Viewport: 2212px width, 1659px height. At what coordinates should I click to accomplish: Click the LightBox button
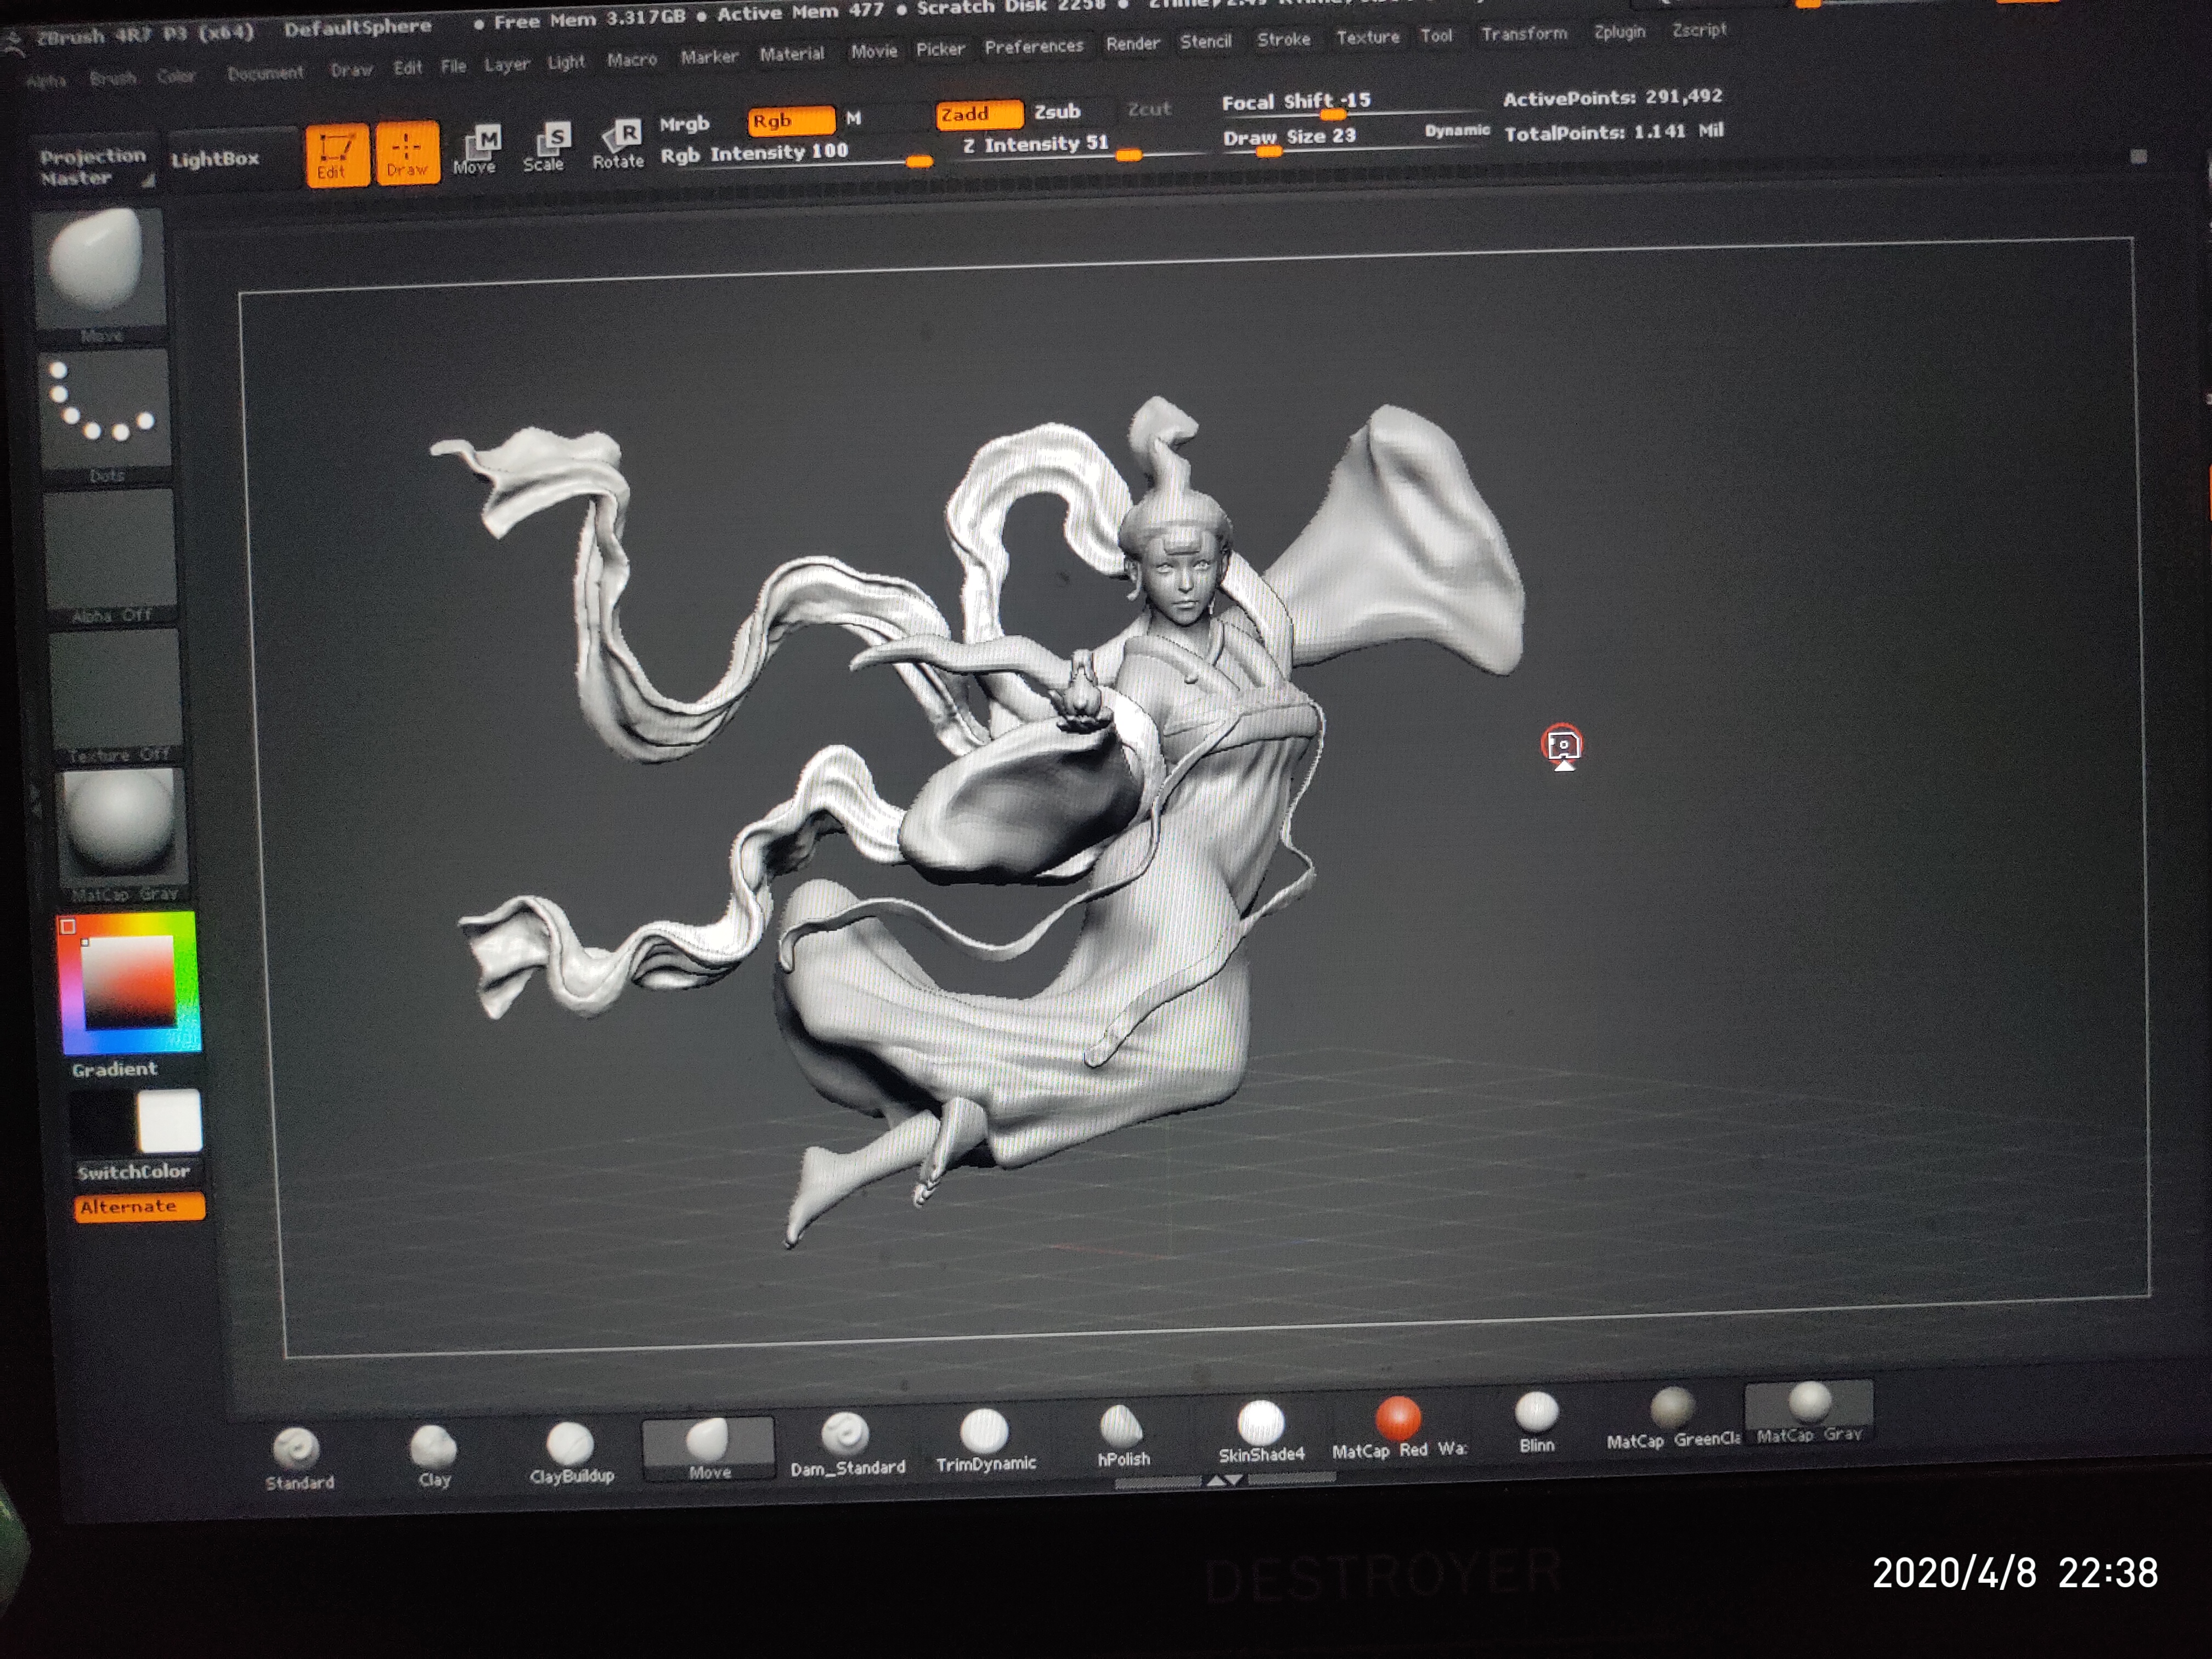point(215,159)
